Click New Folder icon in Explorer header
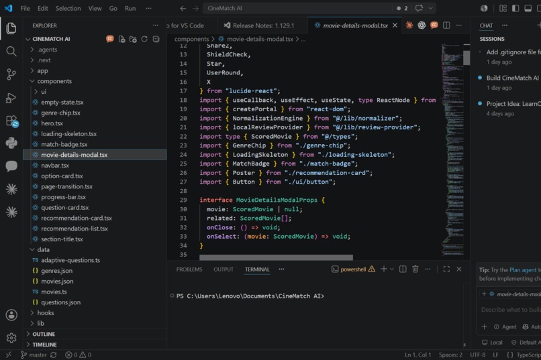Image resolution: width=541 pixels, height=360 pixels. tap(133, 40)
